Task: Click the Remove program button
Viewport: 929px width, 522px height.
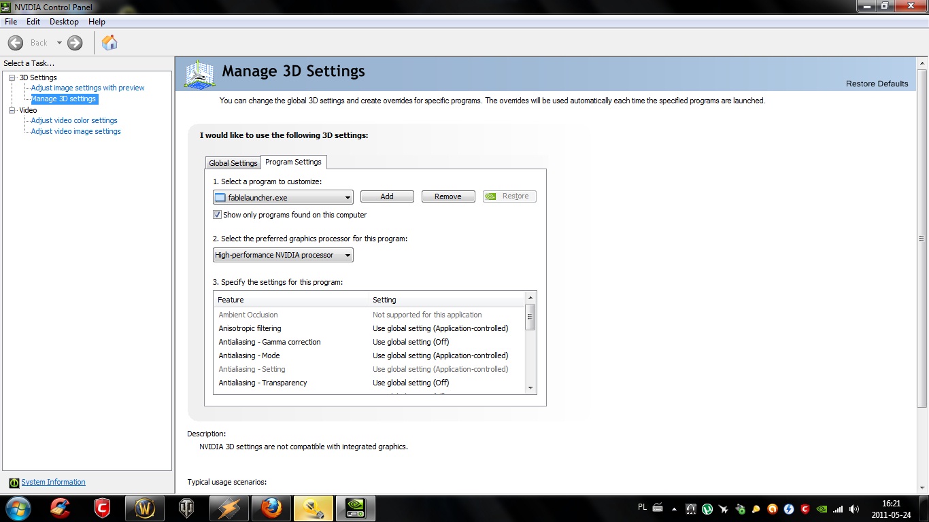Action: (x=448, y=196)
